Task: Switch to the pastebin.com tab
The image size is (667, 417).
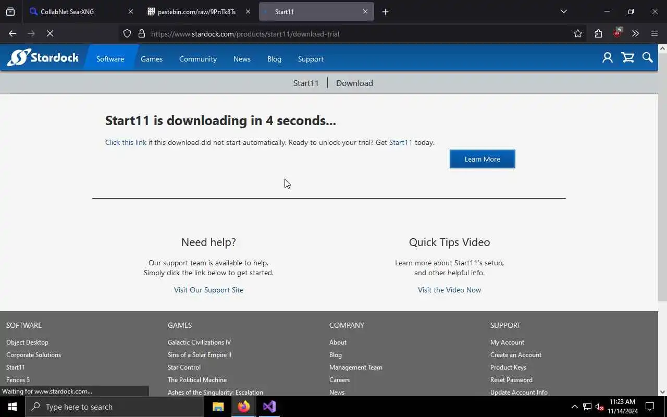Action: [x=199, y=11]
